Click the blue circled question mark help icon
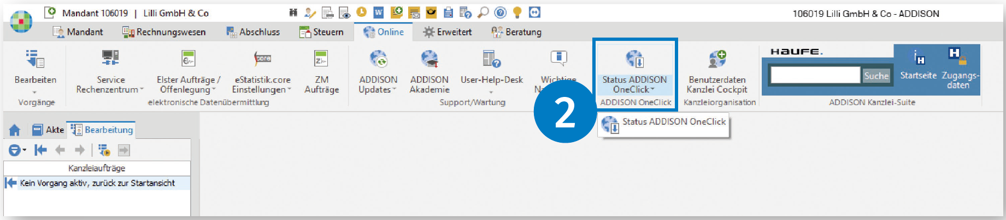1006x220 pixels. [x=500, y=13]
